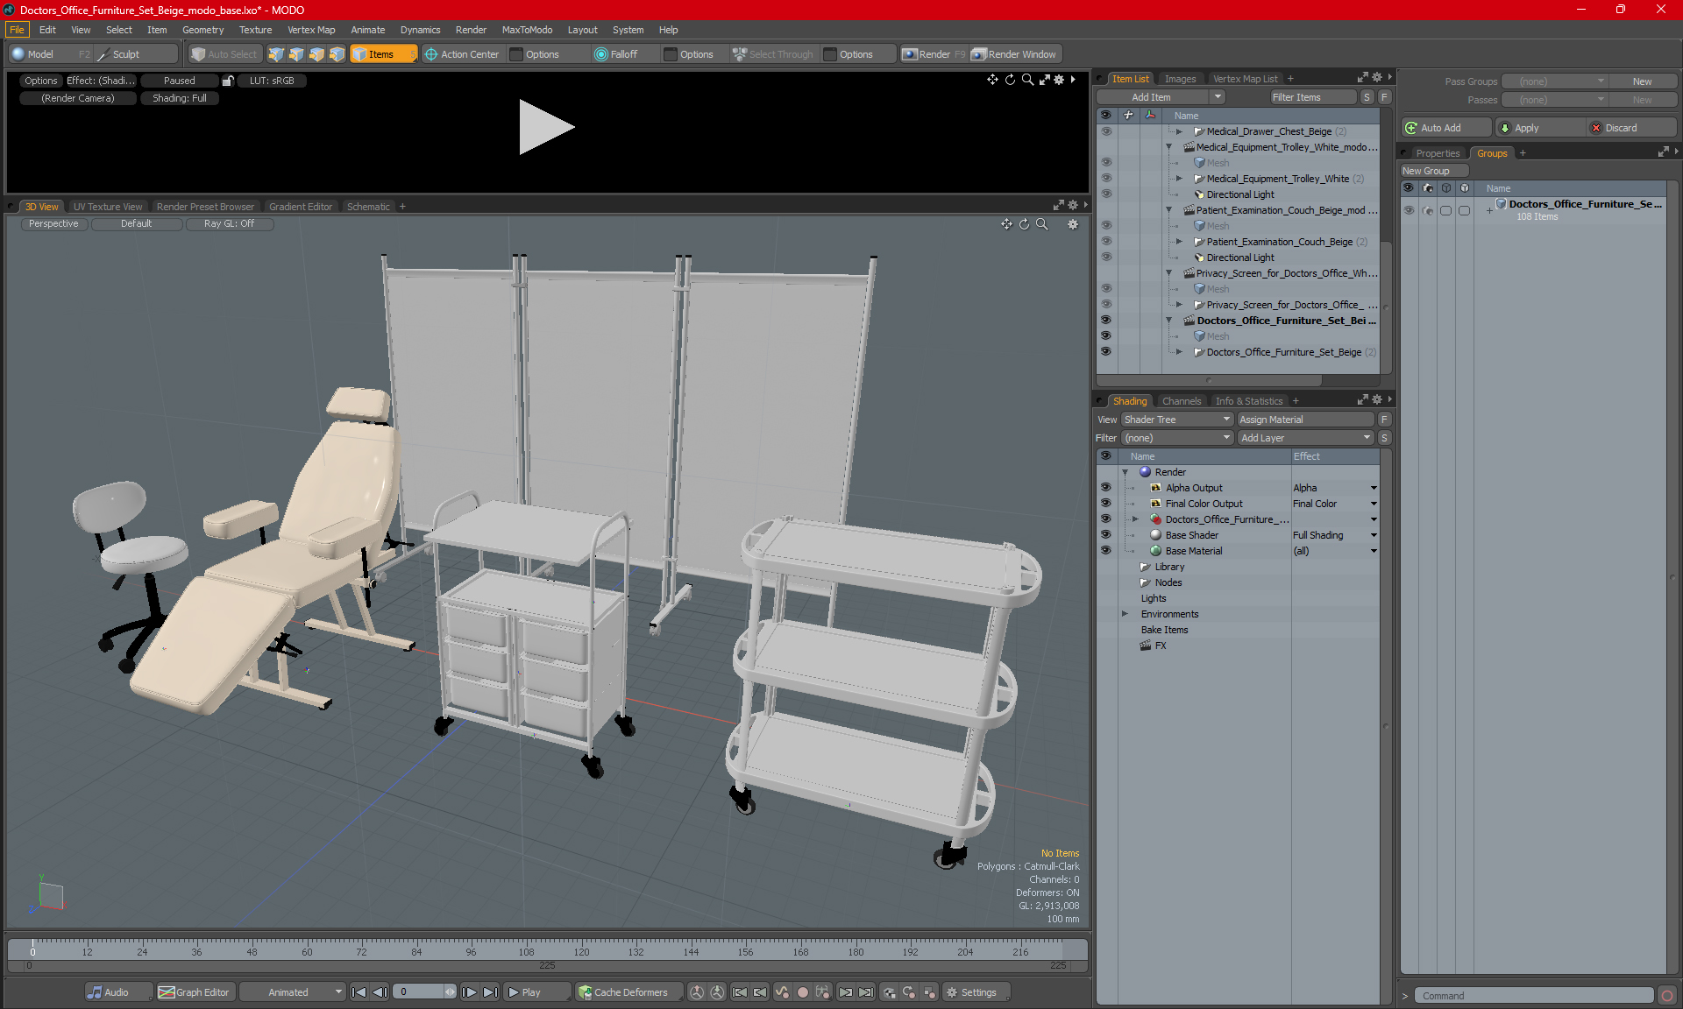
Task: Expand Medical_Drawer_Chest_Beige tree item
Action: click(x=1180, y=131)
